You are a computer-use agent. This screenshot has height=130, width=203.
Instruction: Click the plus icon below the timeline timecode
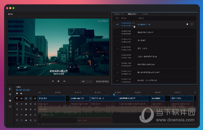tap(21, 93)
